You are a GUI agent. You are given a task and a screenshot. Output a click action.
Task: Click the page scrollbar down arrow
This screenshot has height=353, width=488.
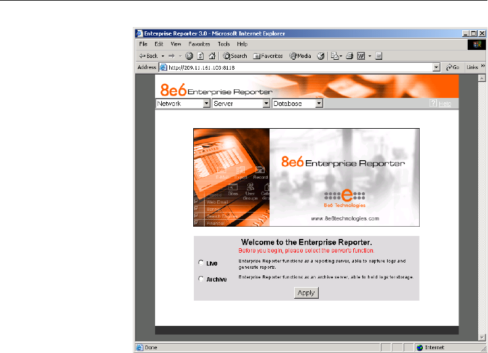click(482, 338)
